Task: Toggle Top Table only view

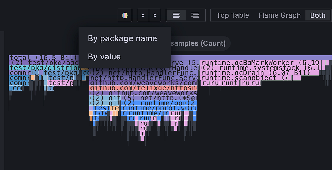Action: click(233, 15)
